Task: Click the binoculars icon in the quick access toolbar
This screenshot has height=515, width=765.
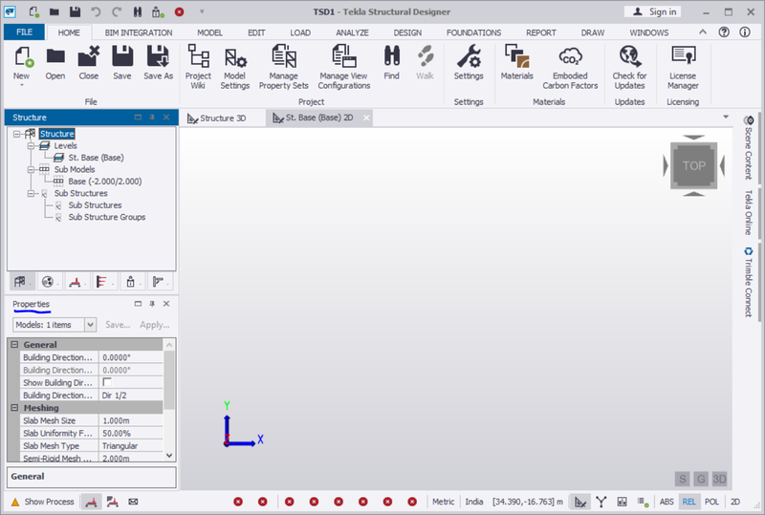Action: tap(138, 11)
